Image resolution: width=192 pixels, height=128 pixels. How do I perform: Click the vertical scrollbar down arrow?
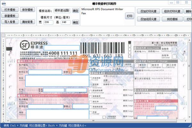pyautogui.click(x=189, y=117)
